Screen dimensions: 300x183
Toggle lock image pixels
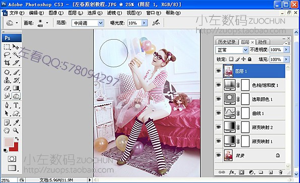237,59
